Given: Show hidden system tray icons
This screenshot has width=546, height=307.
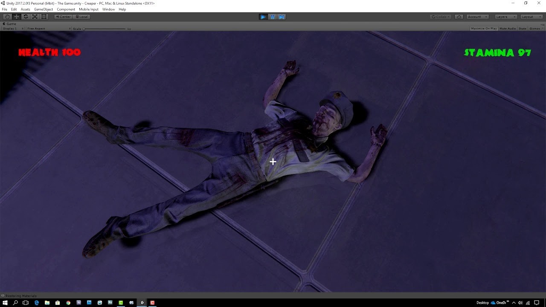Looking at the screenshot, I should point(514,303).
